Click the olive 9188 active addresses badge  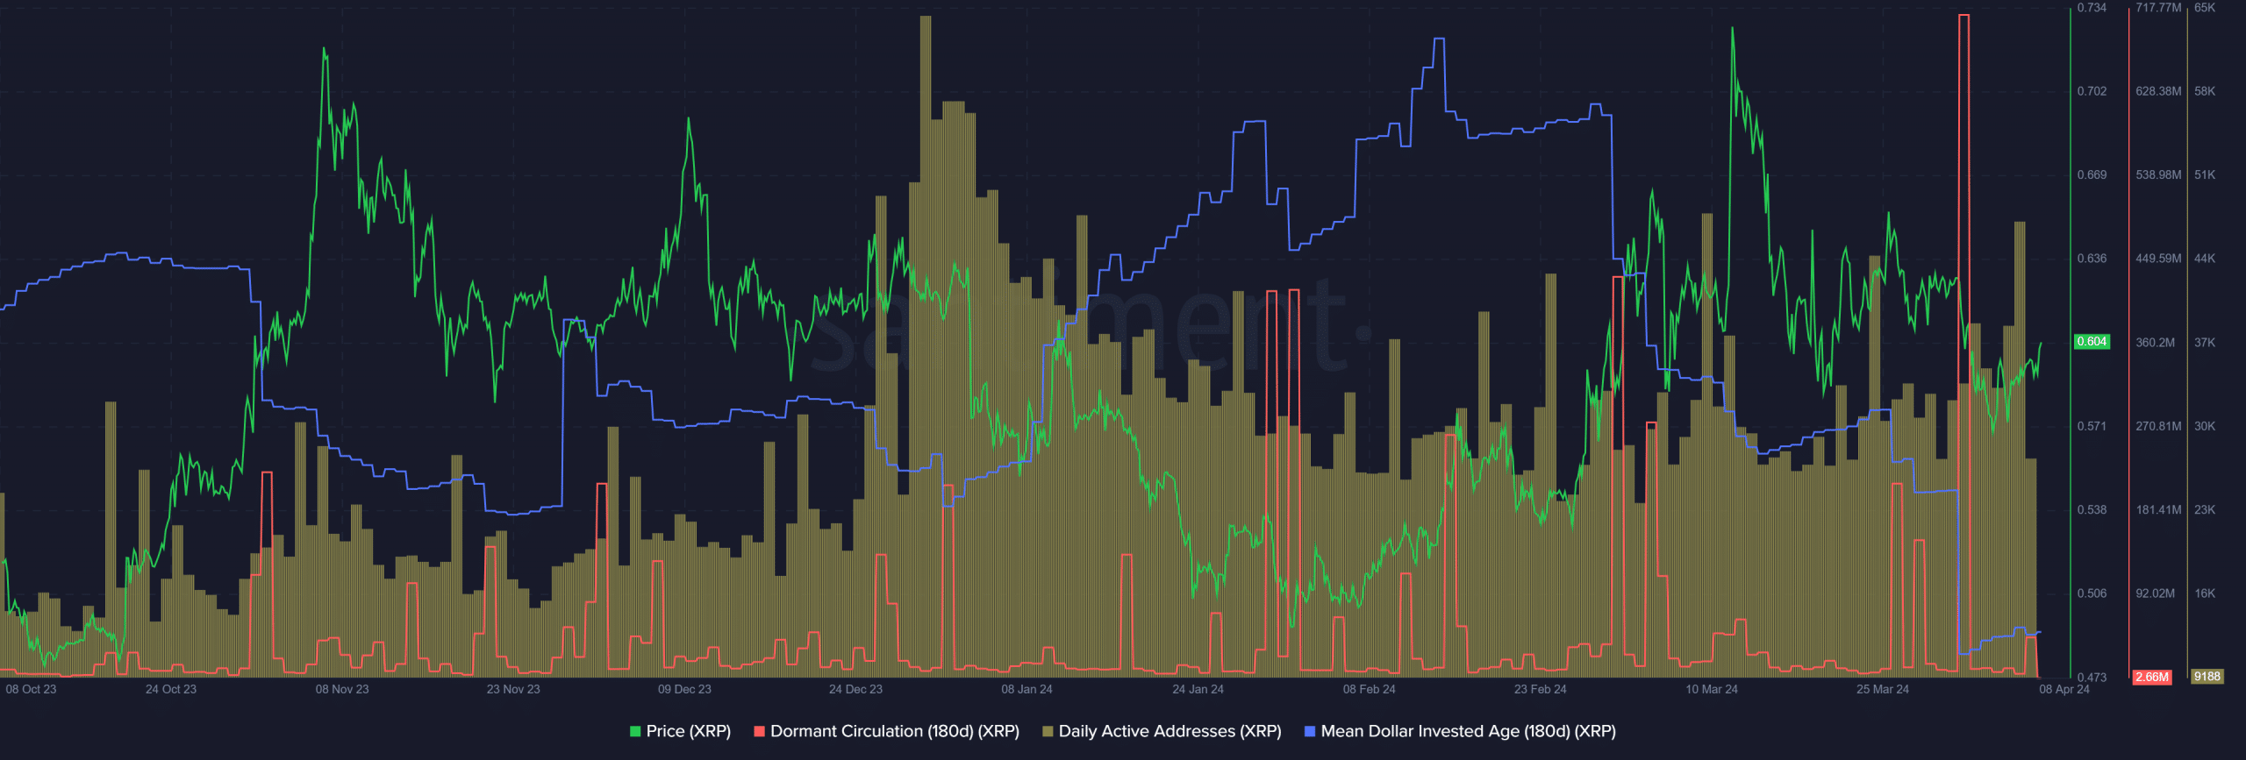coord(2207,677)
